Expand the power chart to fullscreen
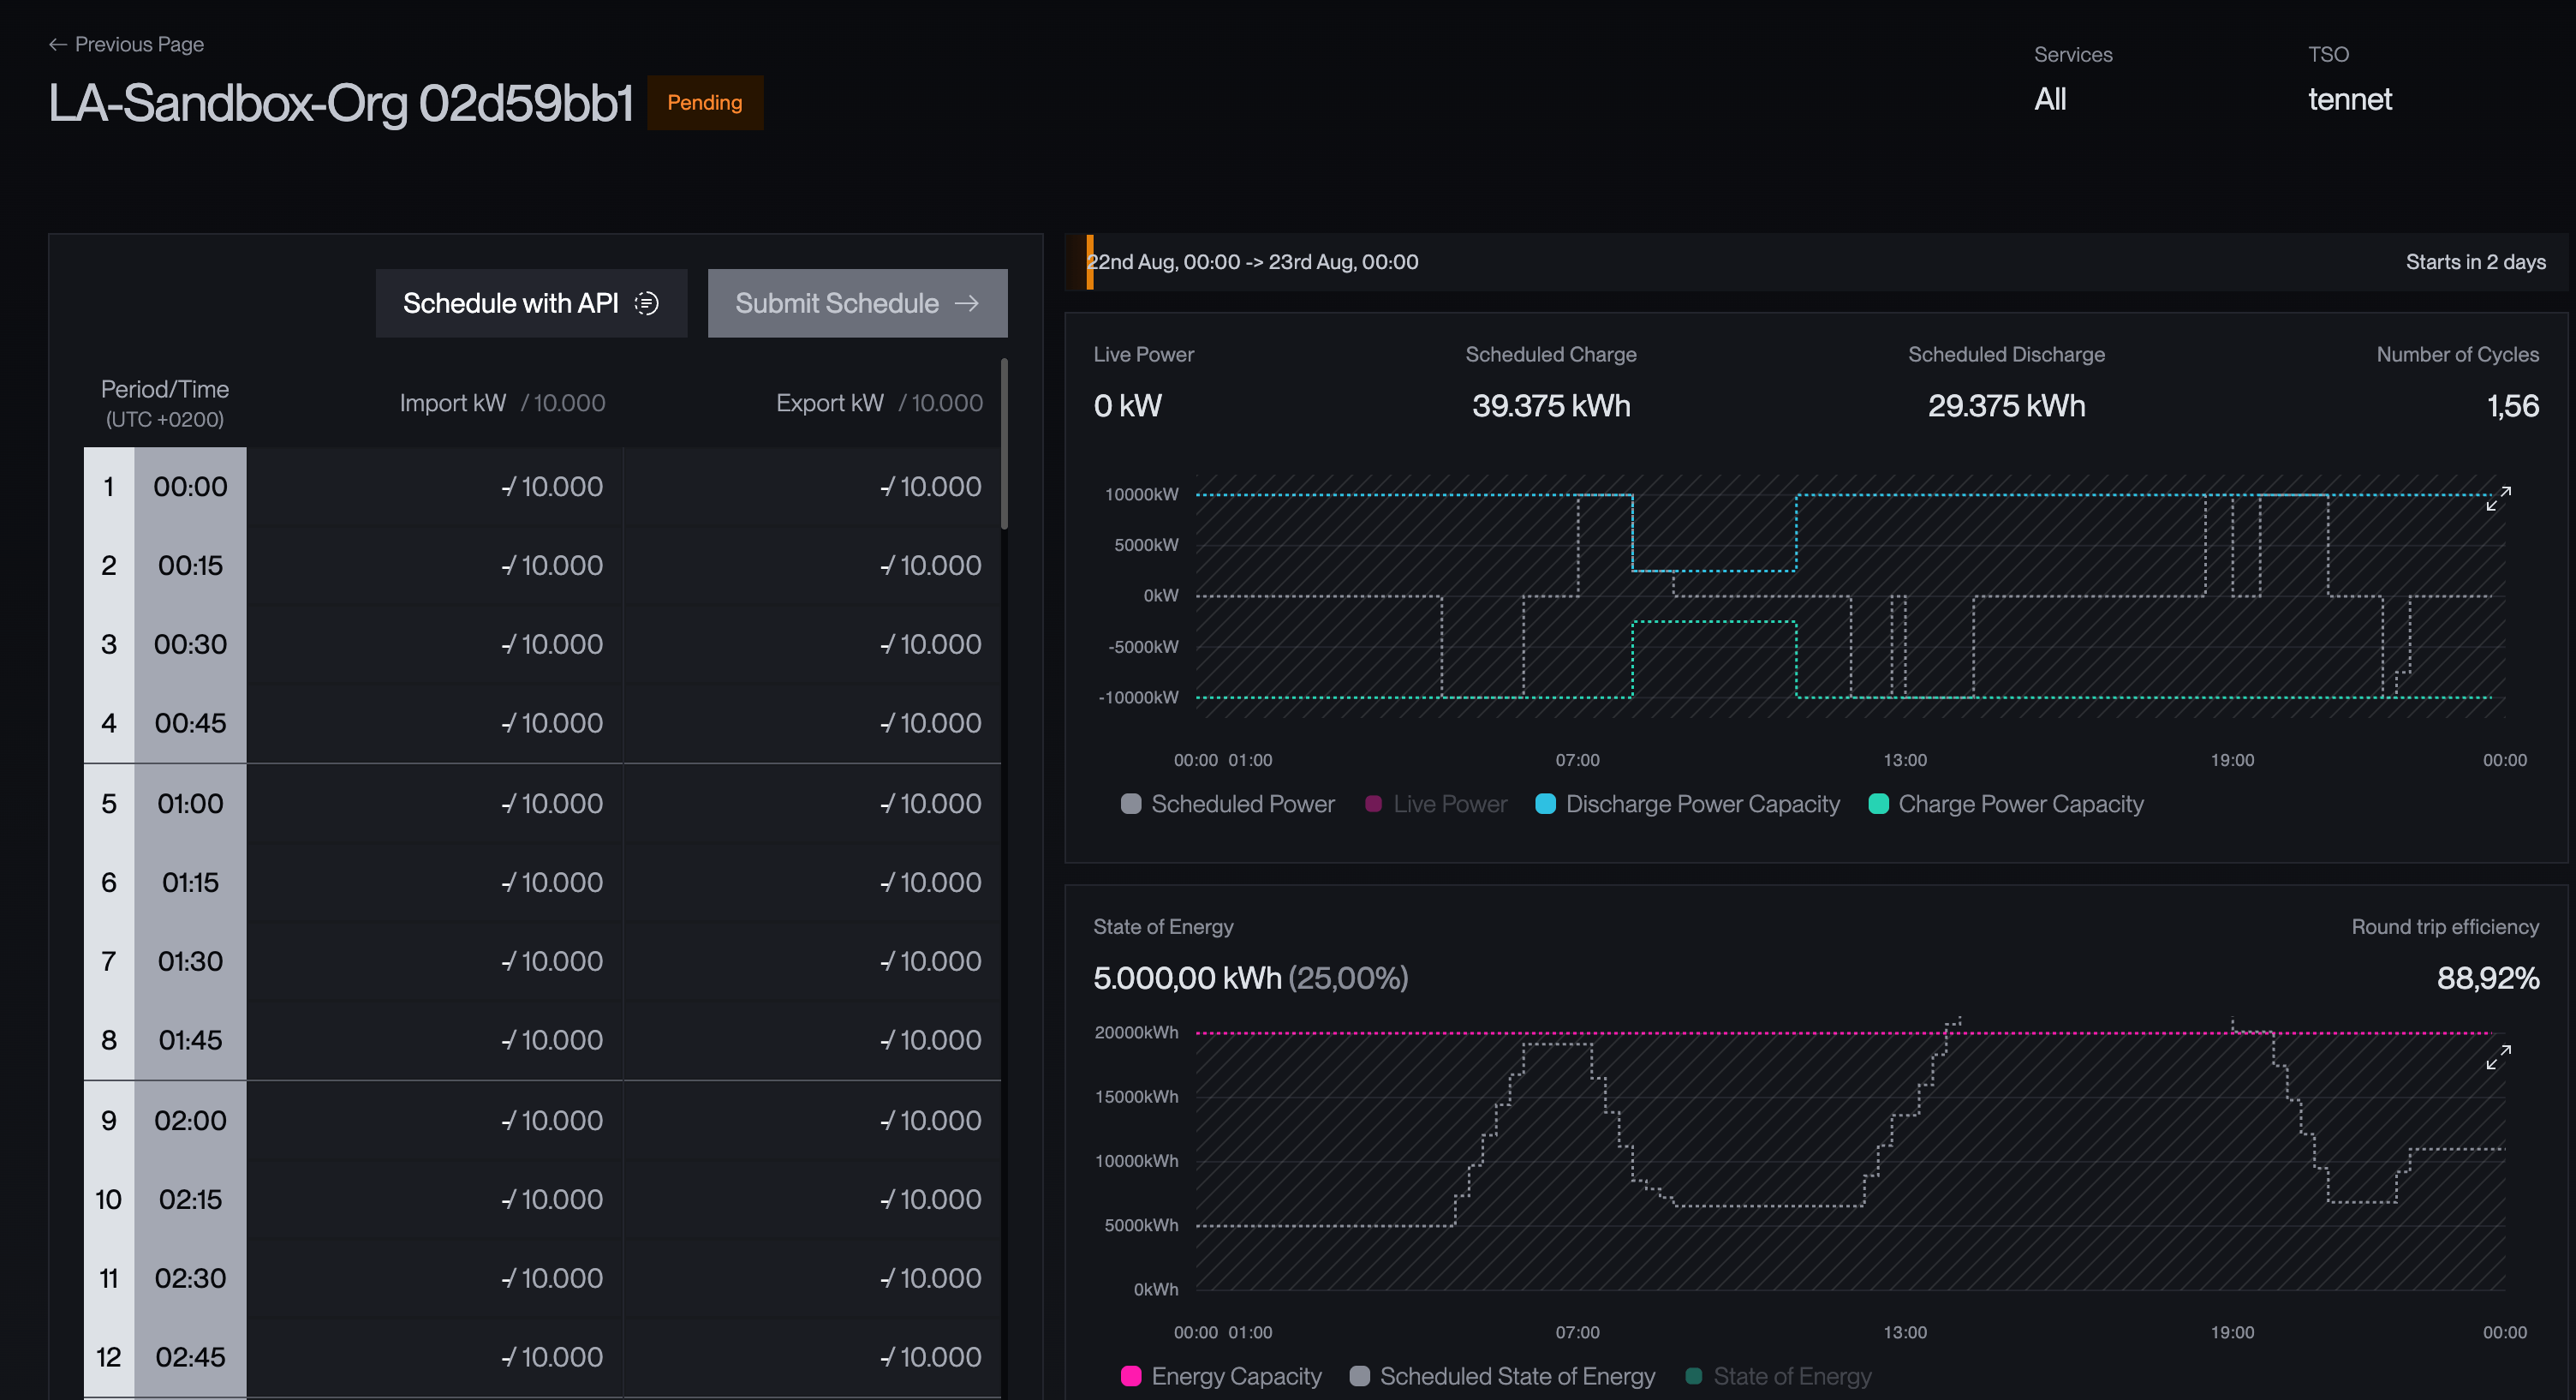2576x1400 pixels. [2497, 499]
